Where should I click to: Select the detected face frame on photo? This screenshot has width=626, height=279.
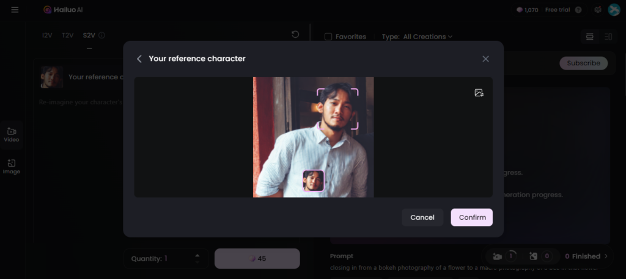point(337,109)
